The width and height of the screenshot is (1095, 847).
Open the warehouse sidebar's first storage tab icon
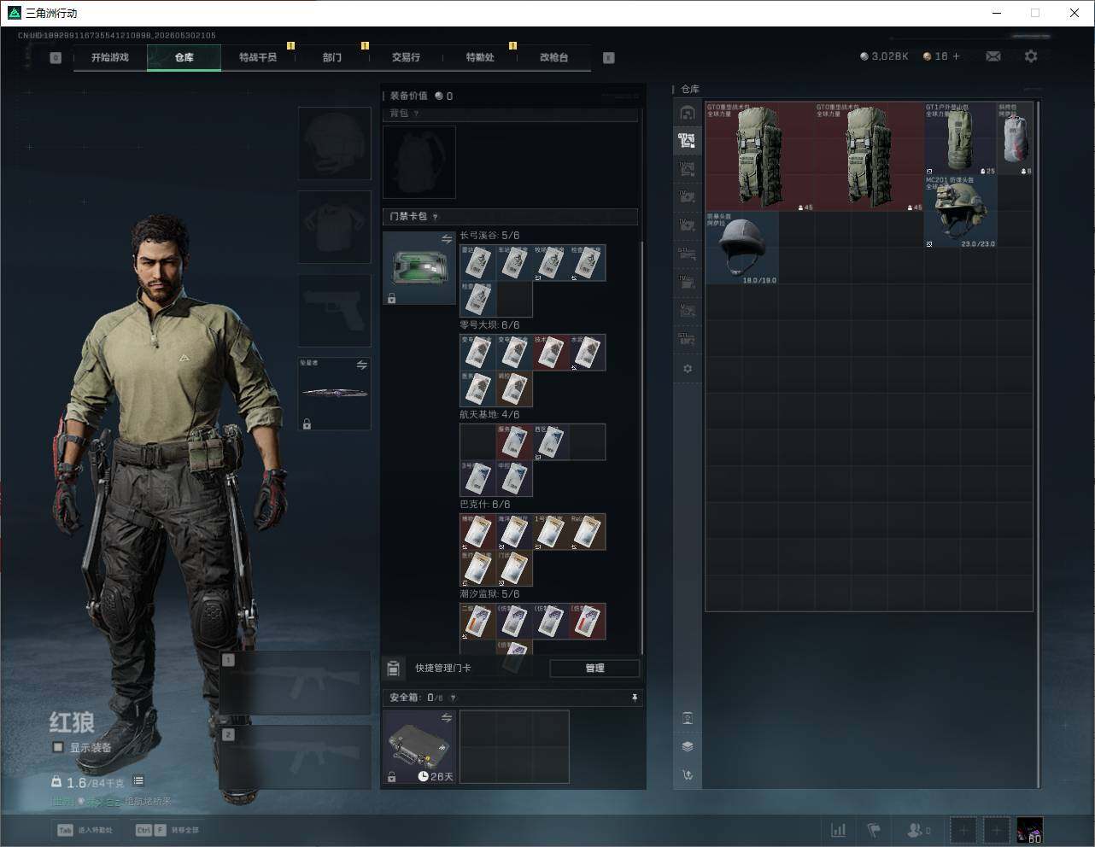687,113
